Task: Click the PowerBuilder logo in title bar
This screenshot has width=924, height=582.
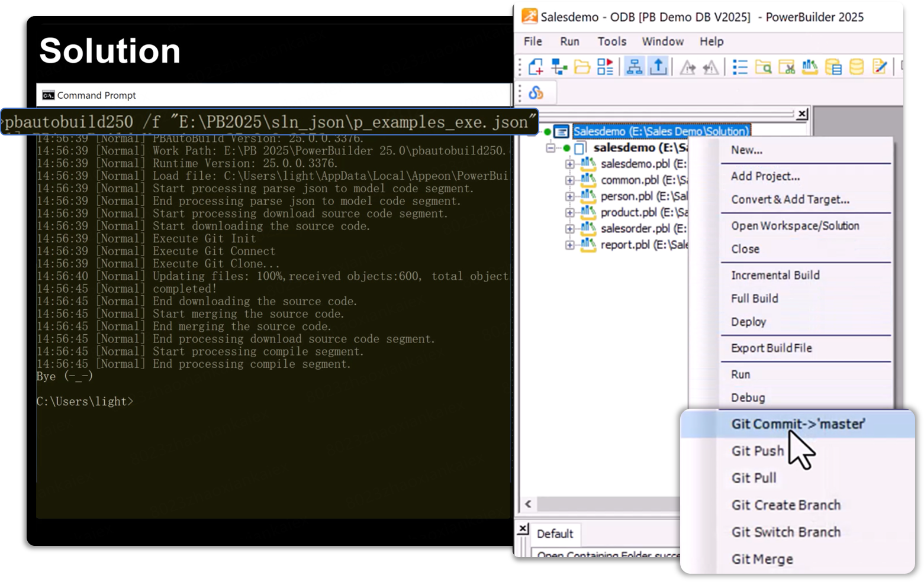Action: tap(529, 16)
